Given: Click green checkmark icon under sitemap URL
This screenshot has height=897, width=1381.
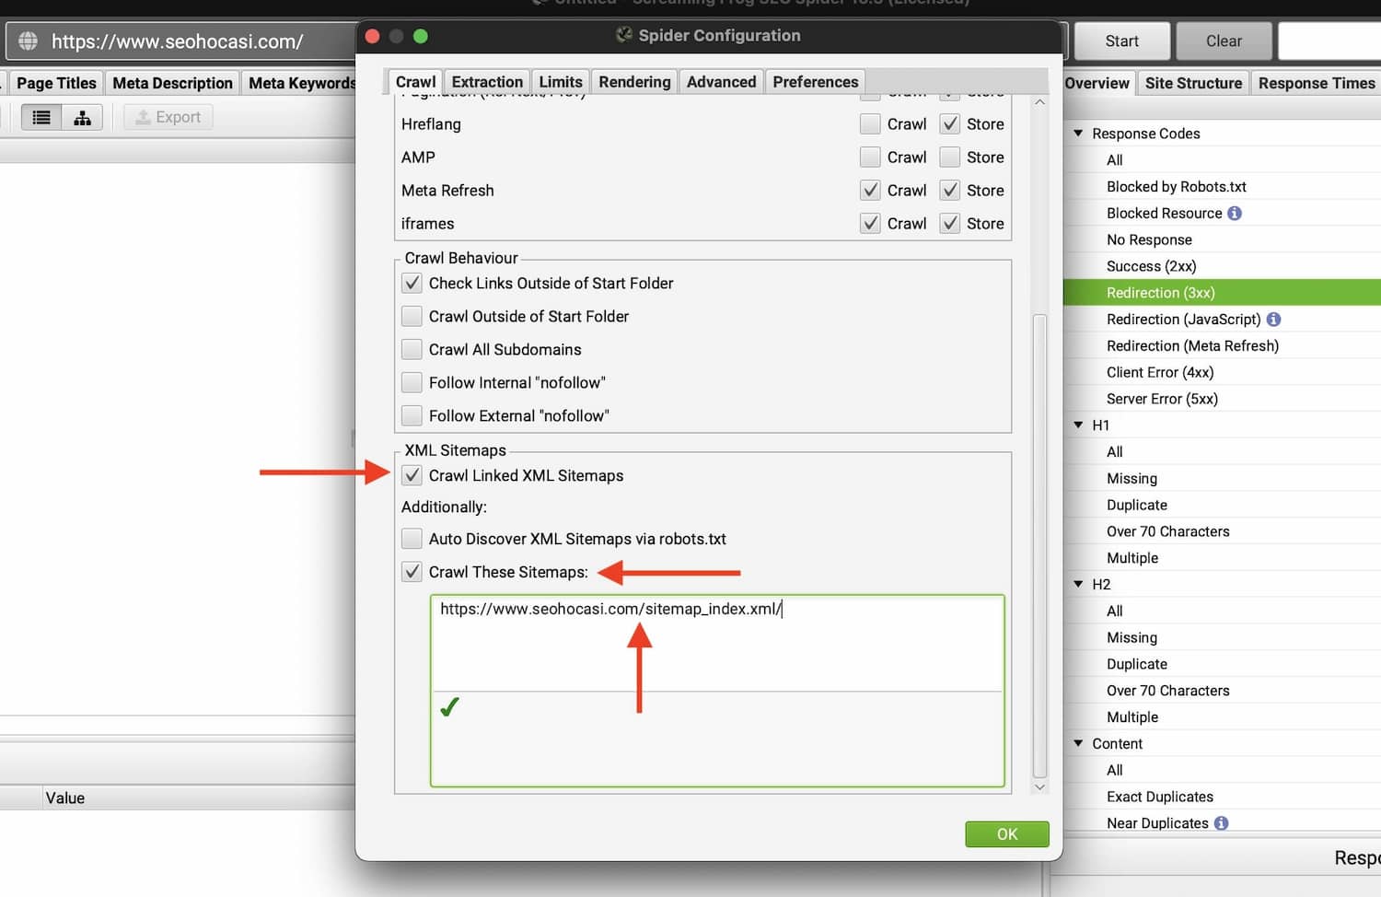Looking at the screenshot, I should coord(449,707).
